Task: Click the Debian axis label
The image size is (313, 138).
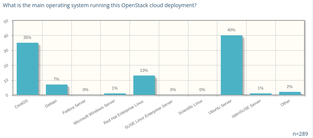Action: [x=51, y=104]
